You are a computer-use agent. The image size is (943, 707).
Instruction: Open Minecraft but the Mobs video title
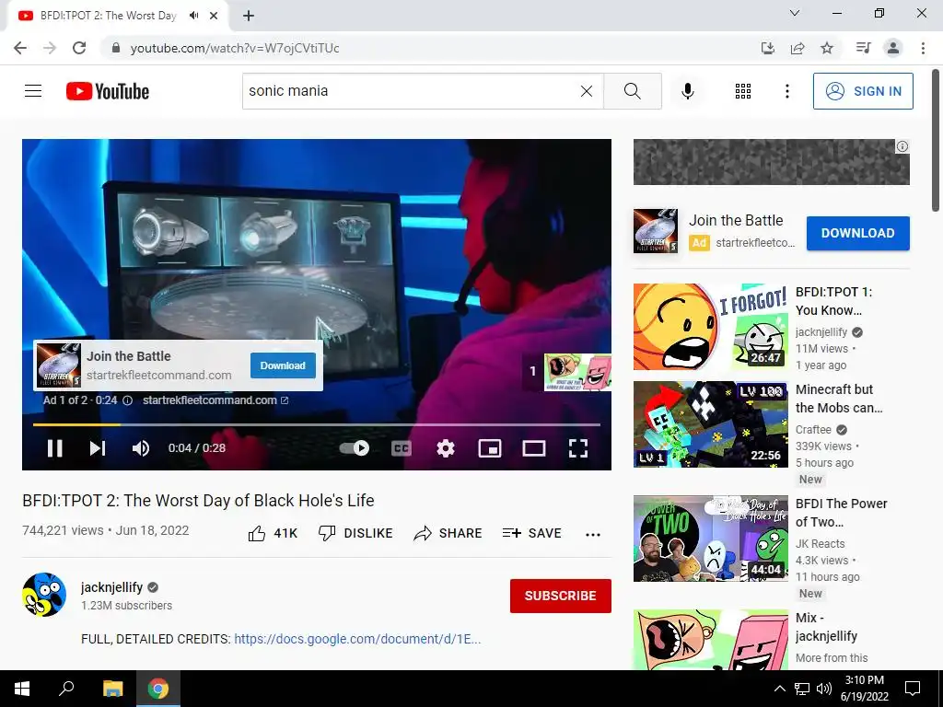coord(839,399)
